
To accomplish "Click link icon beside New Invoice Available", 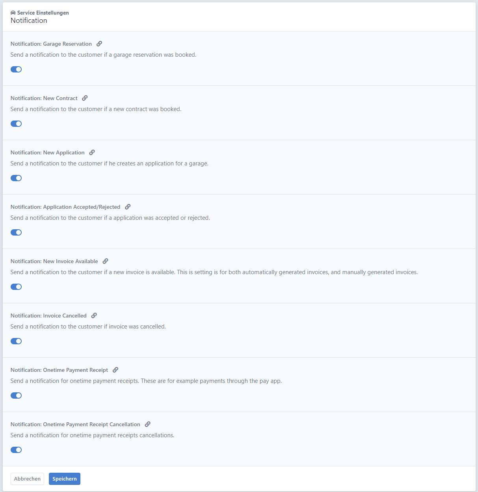I will (105, 261).
